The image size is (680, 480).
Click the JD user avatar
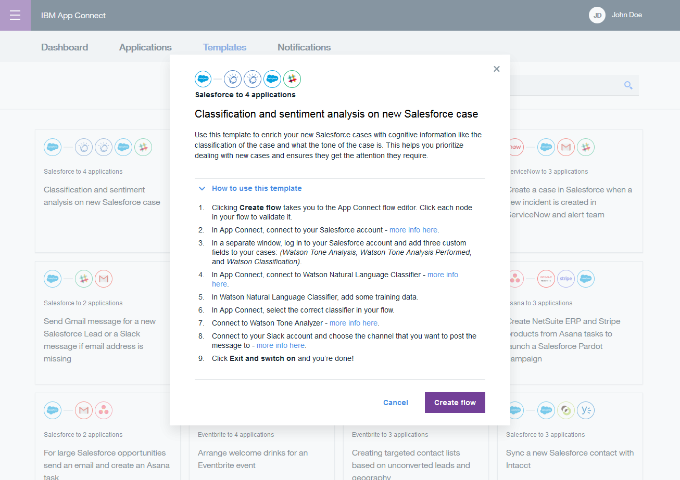[597, 15]
